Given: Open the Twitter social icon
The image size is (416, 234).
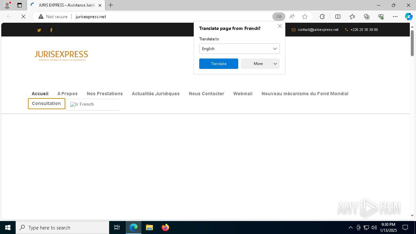Looking at the screenshot, I should coord(39,30).
